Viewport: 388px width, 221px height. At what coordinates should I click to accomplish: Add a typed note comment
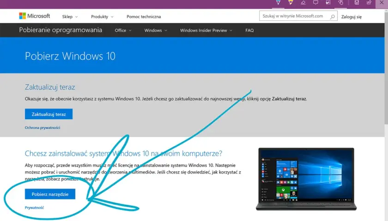pyautogui.click(x=315, y=3)
